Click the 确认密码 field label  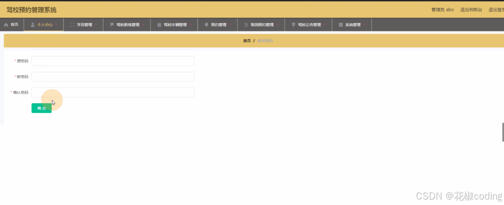21,92
